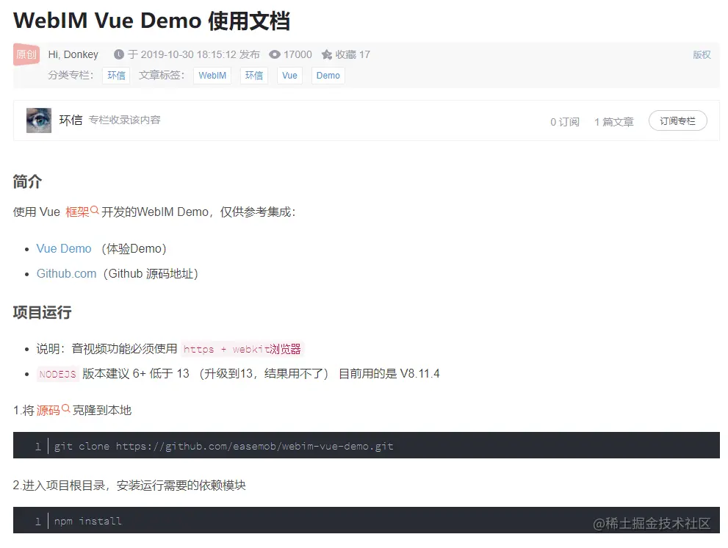Click the publish date 2019-10-30 18:15:12
The width and height of the screenshot is (728, 548).
tap(189, 54)
